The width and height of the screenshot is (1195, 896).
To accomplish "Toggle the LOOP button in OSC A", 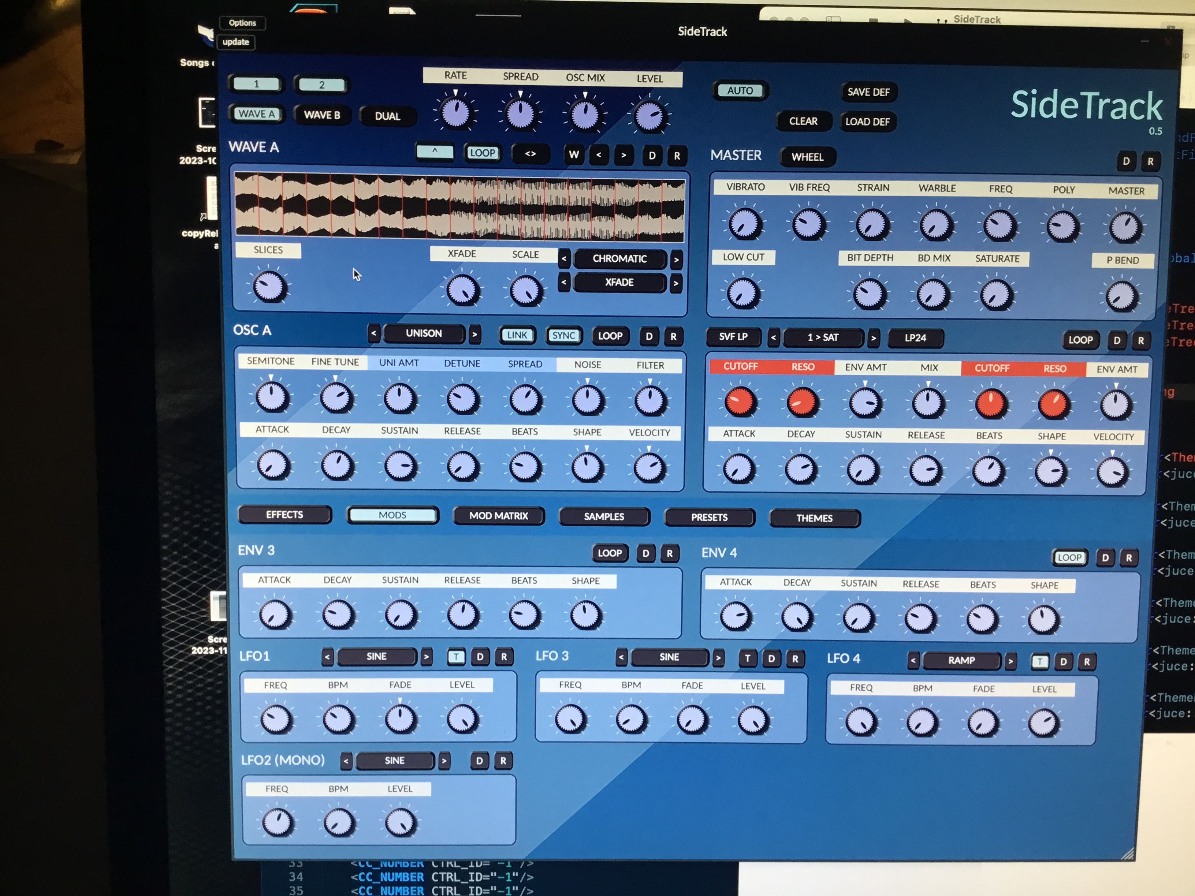I will click(610, 336).
